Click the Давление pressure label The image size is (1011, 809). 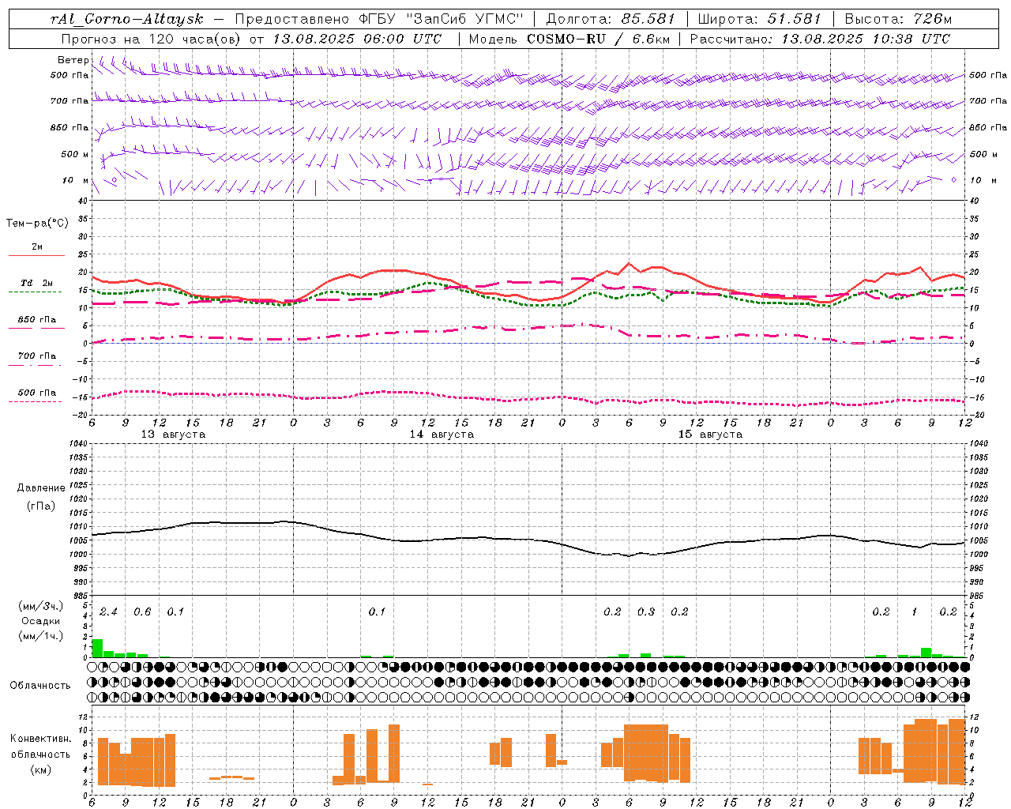point(41,488)
